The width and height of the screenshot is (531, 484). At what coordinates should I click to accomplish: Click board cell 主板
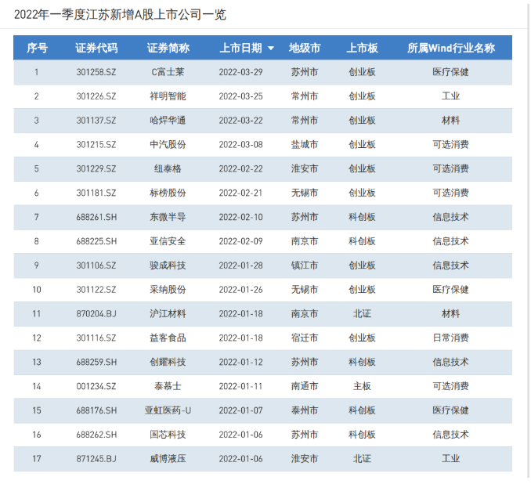[x=362, y=386]
